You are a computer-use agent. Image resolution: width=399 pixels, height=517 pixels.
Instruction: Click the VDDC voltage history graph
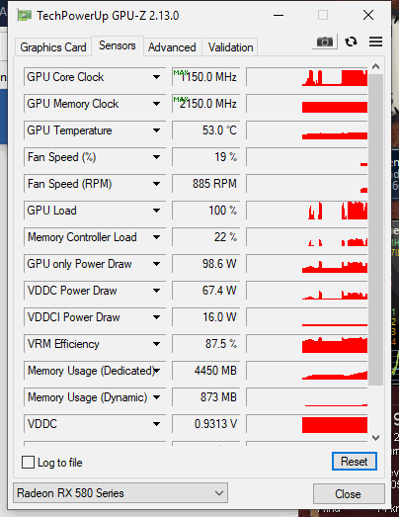307,424
